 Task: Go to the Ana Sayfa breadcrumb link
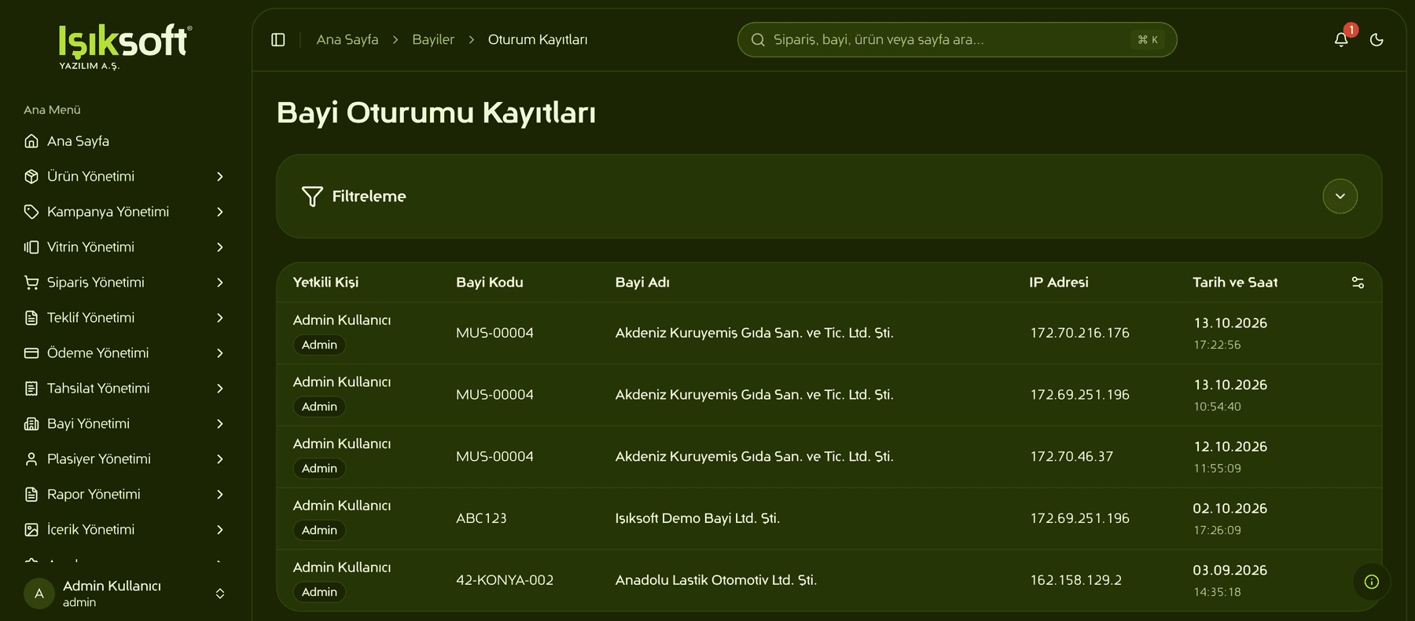(x=347, y=39)
